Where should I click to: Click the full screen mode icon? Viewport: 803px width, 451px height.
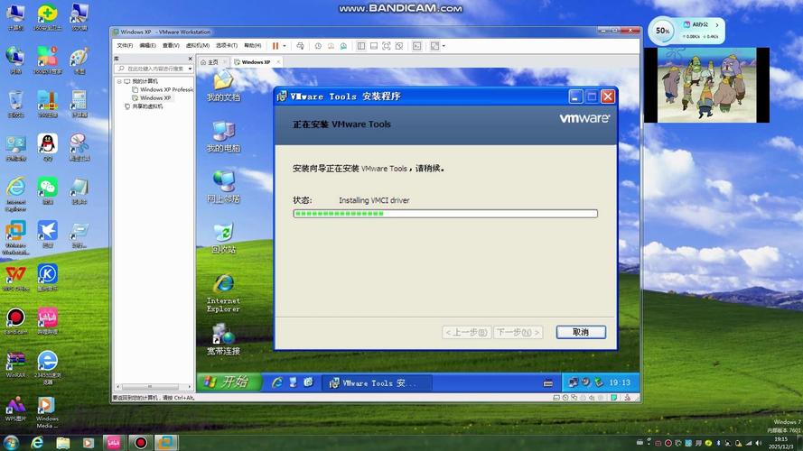click(387, 46)
